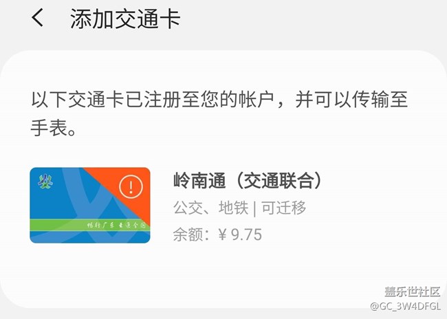Open the 岭南通（交通联合）card entry
The image size is (447, 319).
tap(248, 181)
